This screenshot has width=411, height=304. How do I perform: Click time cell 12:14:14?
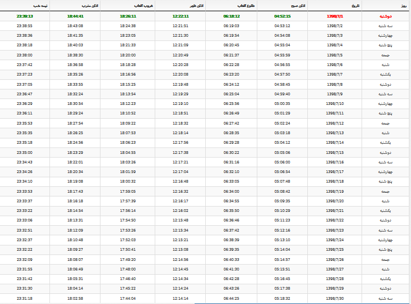point(181,299)
